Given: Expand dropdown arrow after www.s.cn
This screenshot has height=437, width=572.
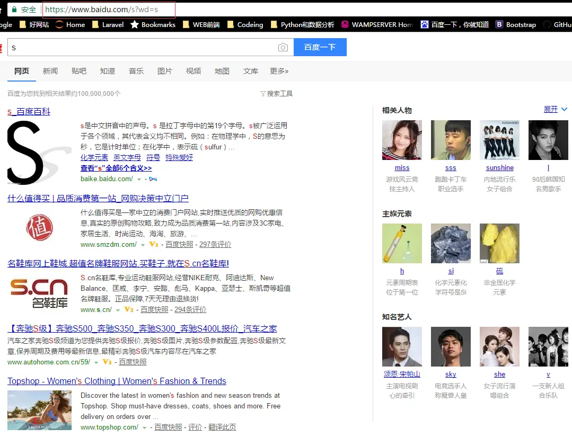Looking at the screenshot, I should [x=118, y=310].
